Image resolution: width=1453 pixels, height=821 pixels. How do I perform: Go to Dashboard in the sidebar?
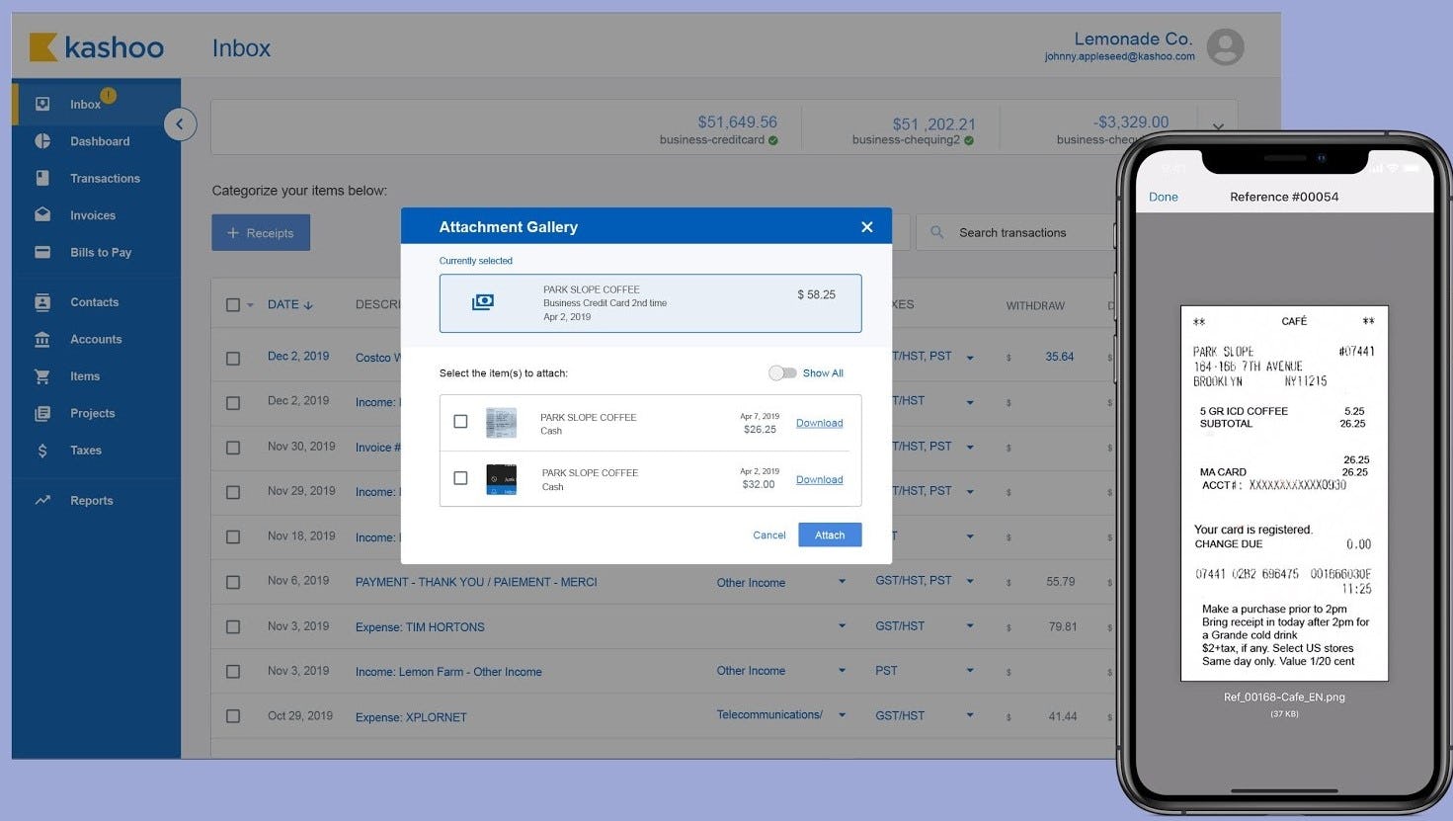tap(100, 141)
